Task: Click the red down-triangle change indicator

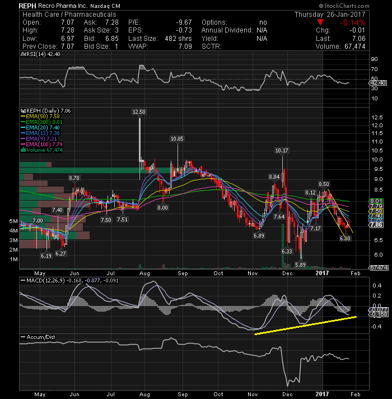Action: pos(320,22)
